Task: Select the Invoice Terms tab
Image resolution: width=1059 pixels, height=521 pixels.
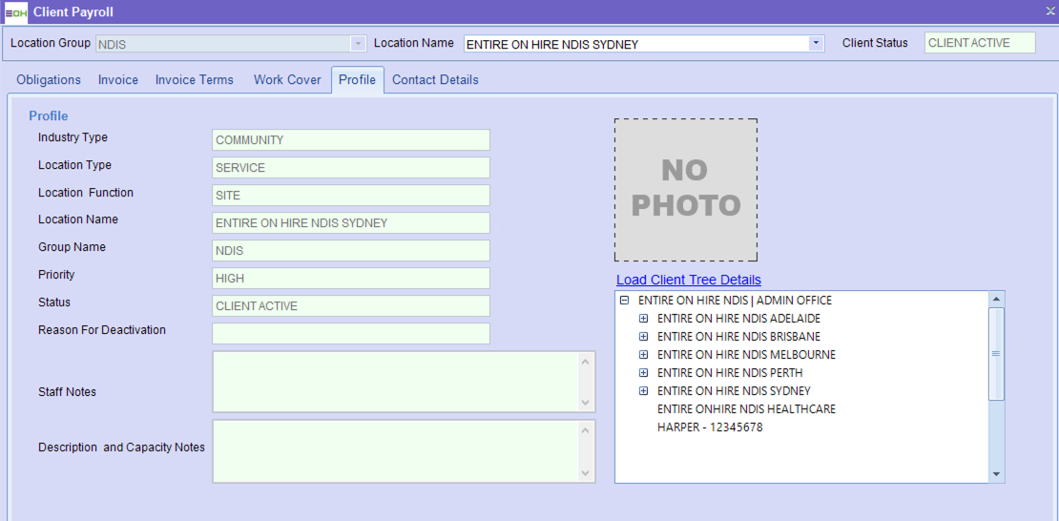Action: pos(195,80)
